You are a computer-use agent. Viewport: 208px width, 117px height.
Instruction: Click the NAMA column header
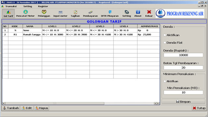click(32, 26)
